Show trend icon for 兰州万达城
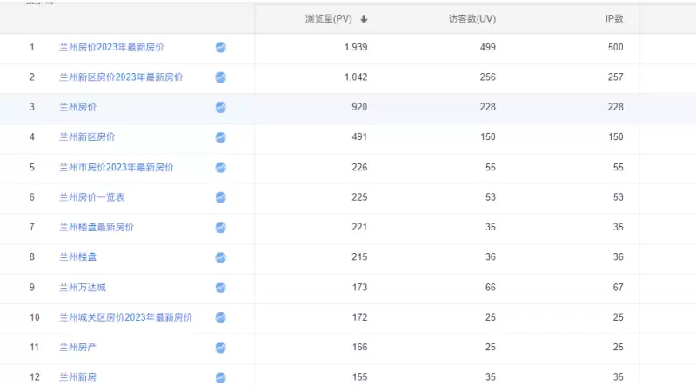696x386 pixels. (221, 287)
